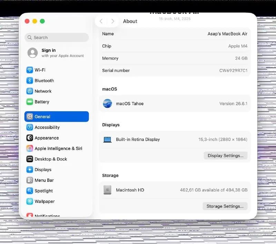Open Wi-Fi settings label
Screen dimensions: 276x244
[40, 70]
